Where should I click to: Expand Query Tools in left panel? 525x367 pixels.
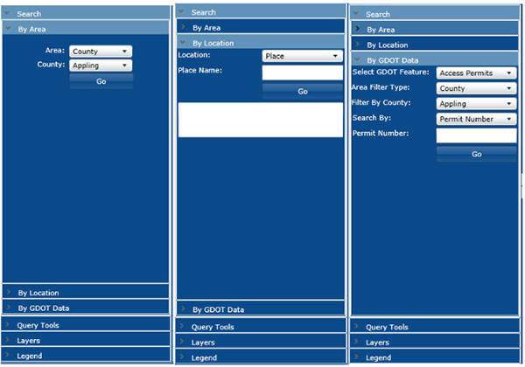86,325
